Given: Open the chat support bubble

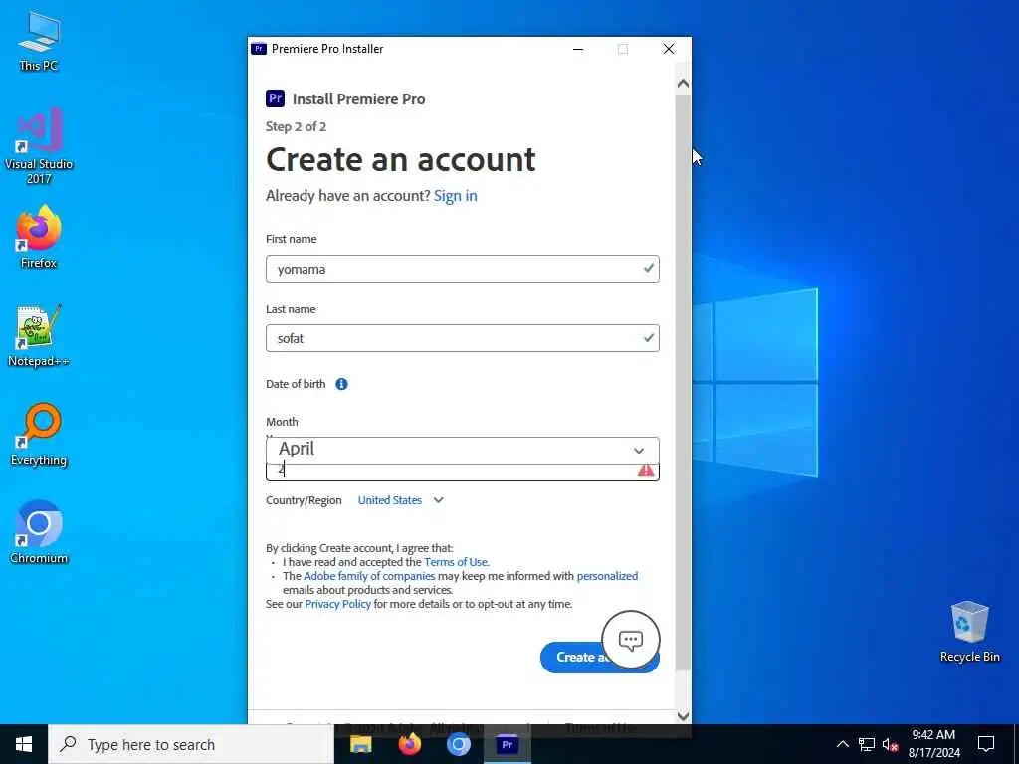Looking at the screenshot, I should click(630, 640).
